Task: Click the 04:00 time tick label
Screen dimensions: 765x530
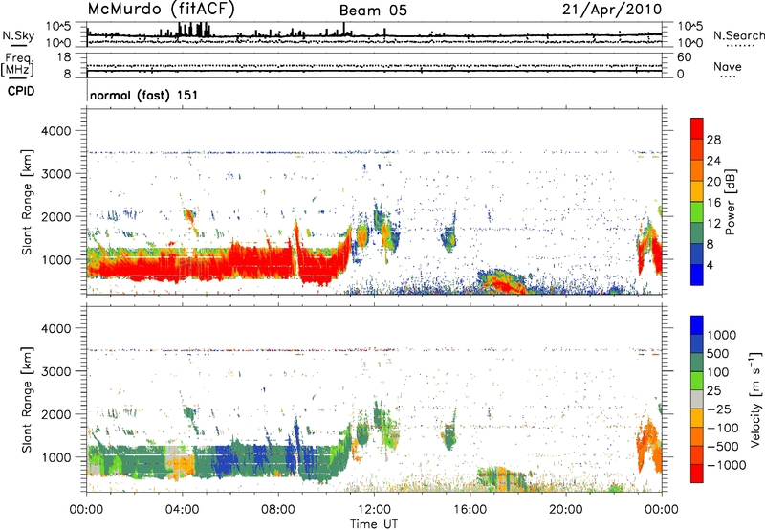Action: coord(182,510)
